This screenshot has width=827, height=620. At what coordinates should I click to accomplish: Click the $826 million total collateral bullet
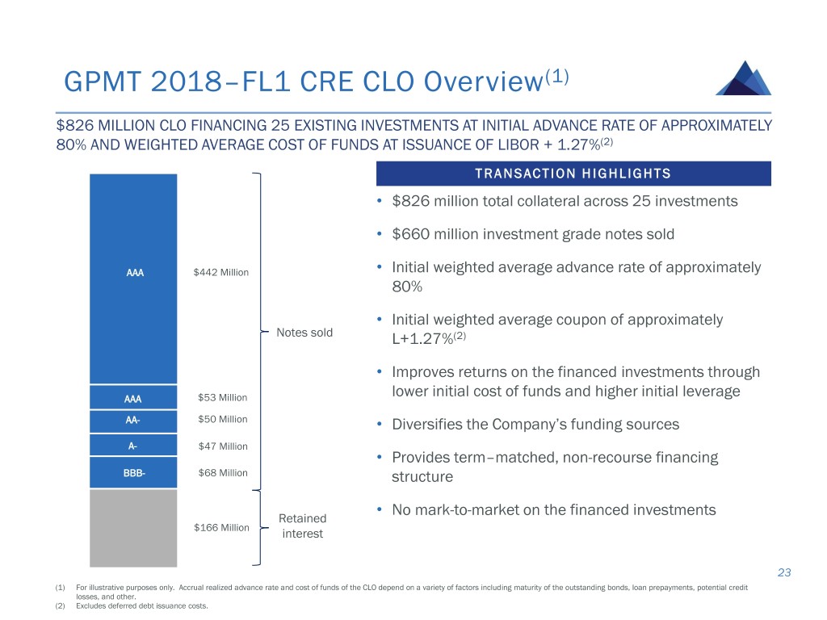point(565,201)
